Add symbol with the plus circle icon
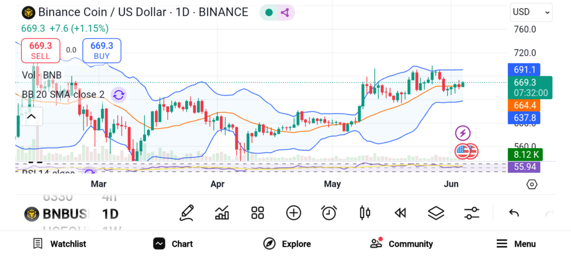This screenshot has height=257, width=571. tap(293, 213)
